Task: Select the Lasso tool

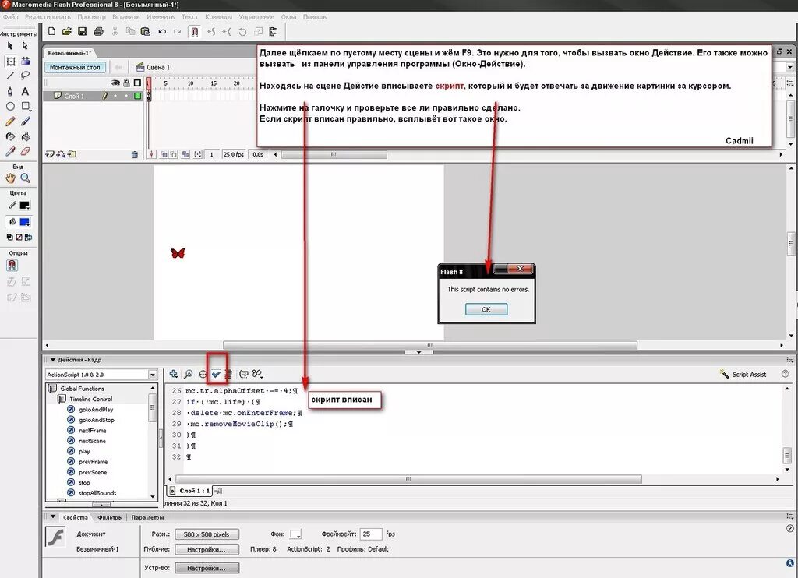Action: pos(25,76)
